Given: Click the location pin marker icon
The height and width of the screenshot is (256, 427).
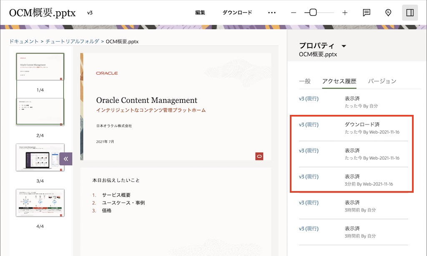Looking at the screenshot, I should tap(388, 12).
